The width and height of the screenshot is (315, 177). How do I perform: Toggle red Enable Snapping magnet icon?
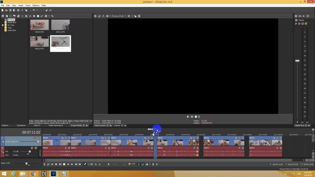coord(139,164)
